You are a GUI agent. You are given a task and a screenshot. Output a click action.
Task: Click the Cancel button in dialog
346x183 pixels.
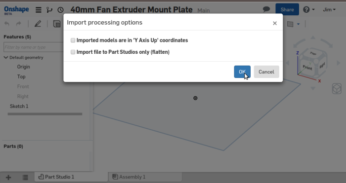tap(266, 72)
